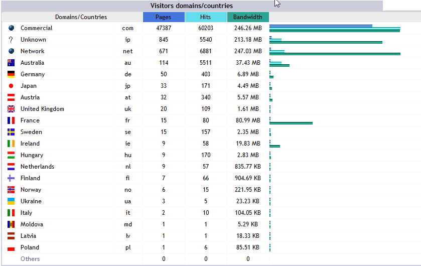421x266 pixels.
Task: Click the globe icon beside Network
Action: [x=11, y=51]
